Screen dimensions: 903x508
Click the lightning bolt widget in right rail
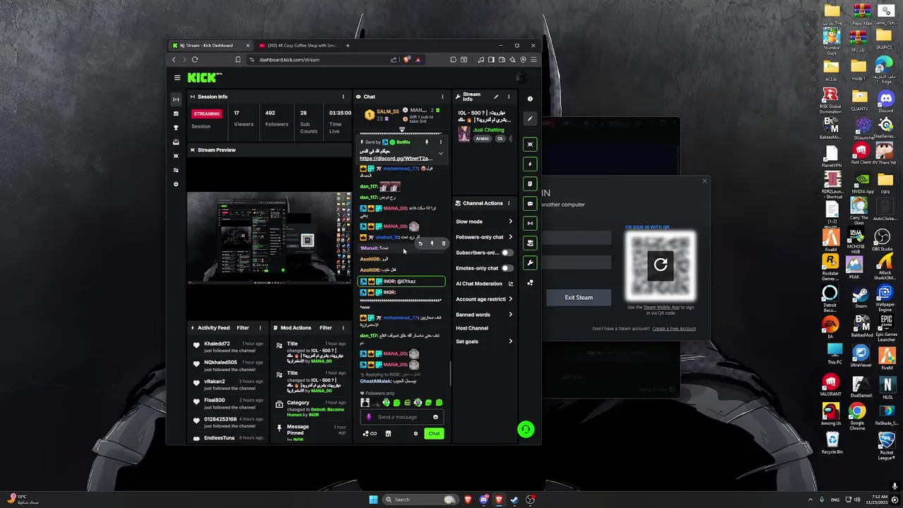click(x=530, y=164)
